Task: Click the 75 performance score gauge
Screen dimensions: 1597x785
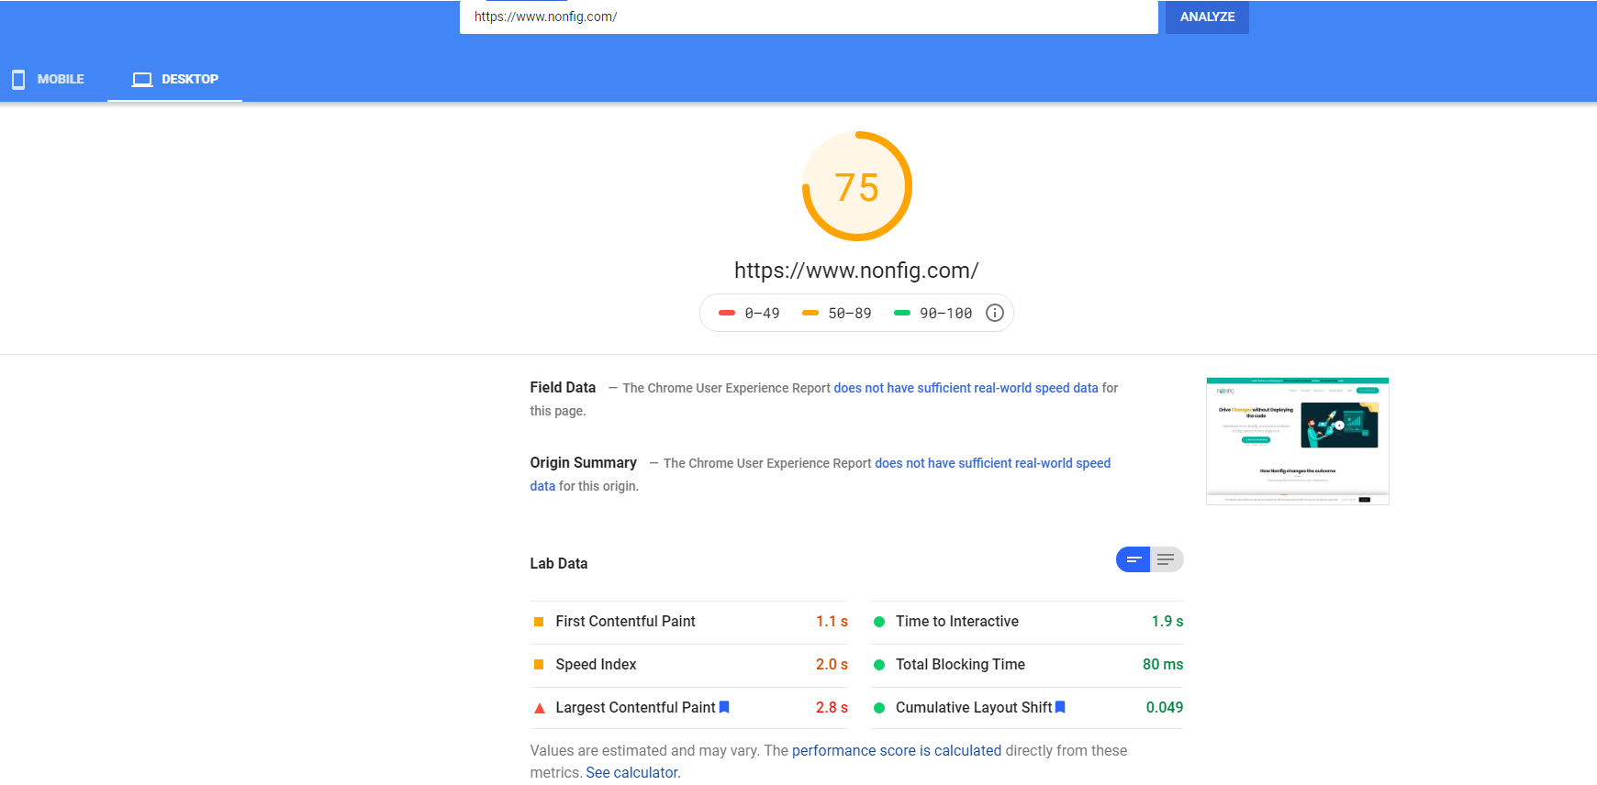Action: 857,186
